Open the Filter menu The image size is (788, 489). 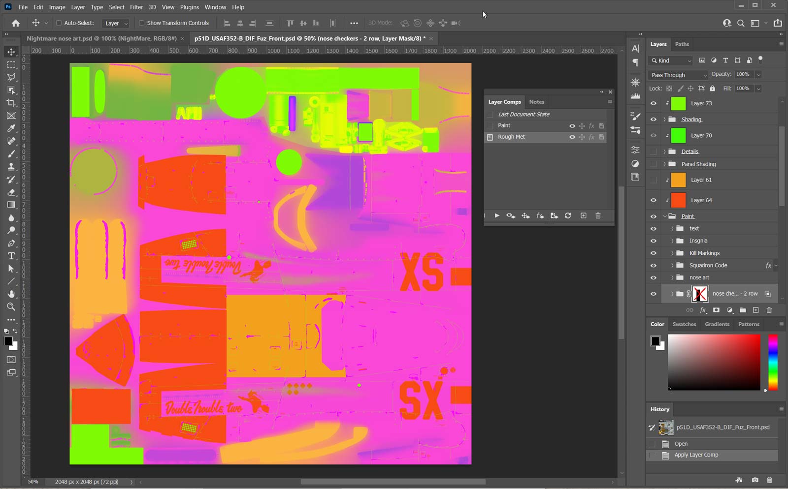click(136, 7)
